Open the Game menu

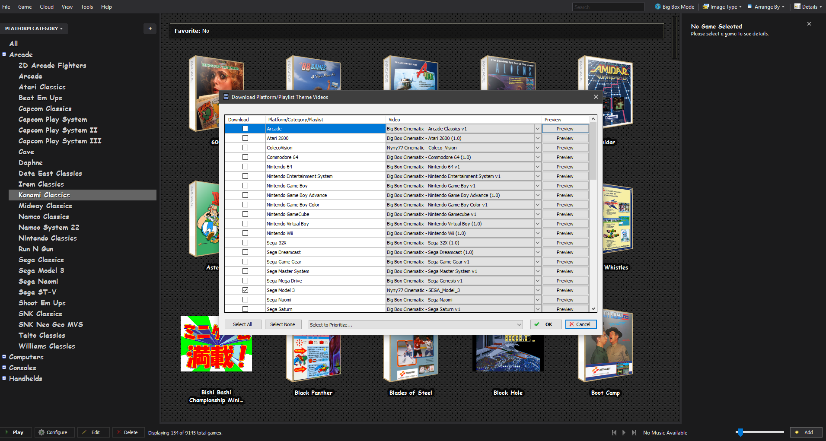coord(25,7)
